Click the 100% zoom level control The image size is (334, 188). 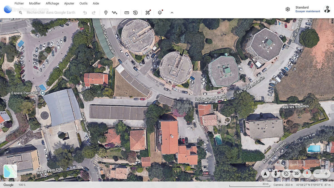pyautogui.click(x=21, y=185)
